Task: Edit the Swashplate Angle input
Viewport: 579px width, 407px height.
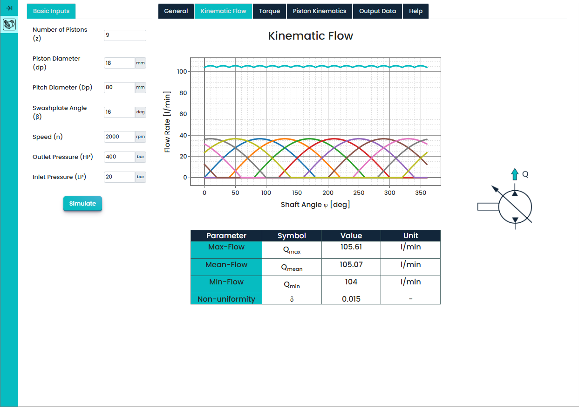Action: [x=119, y=112]
